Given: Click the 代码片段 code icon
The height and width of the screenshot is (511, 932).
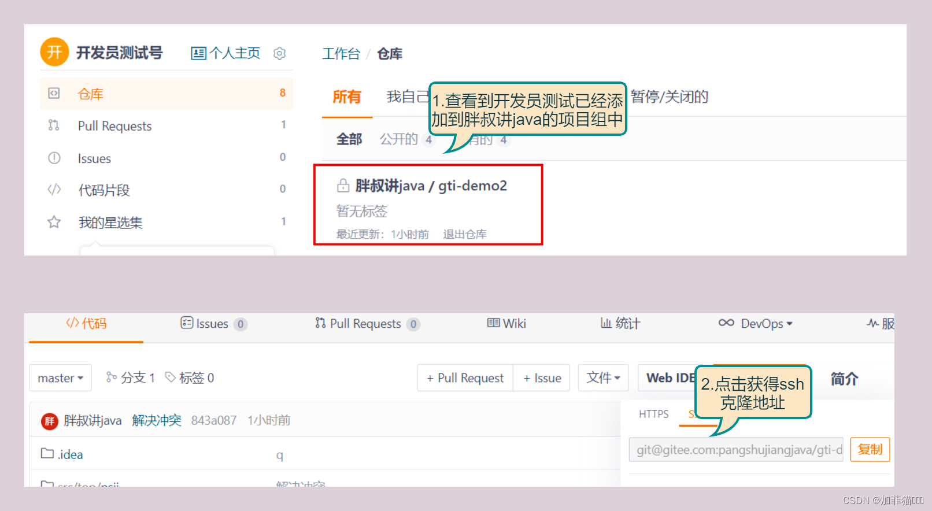Looking at the screenshot, I should point(54,189).
